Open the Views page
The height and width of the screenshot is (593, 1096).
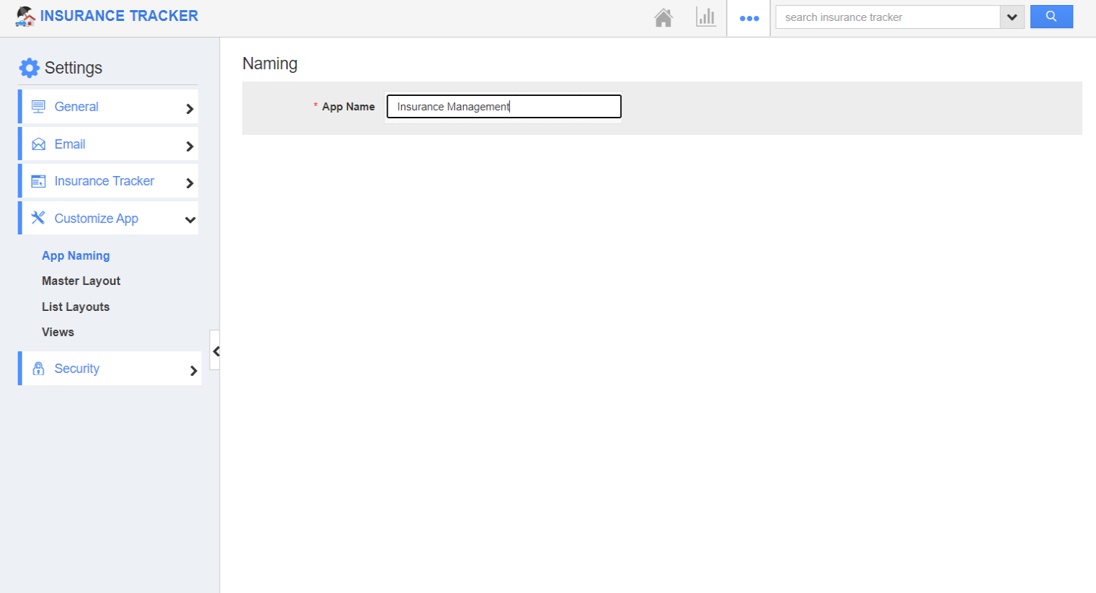[58, 332]
